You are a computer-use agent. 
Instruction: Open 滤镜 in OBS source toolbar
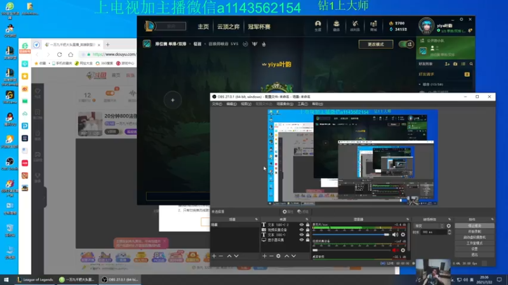point(303,212)
